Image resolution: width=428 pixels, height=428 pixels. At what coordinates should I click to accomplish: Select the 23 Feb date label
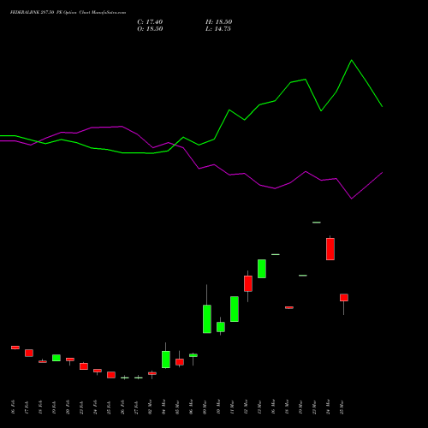coord(81,407)
